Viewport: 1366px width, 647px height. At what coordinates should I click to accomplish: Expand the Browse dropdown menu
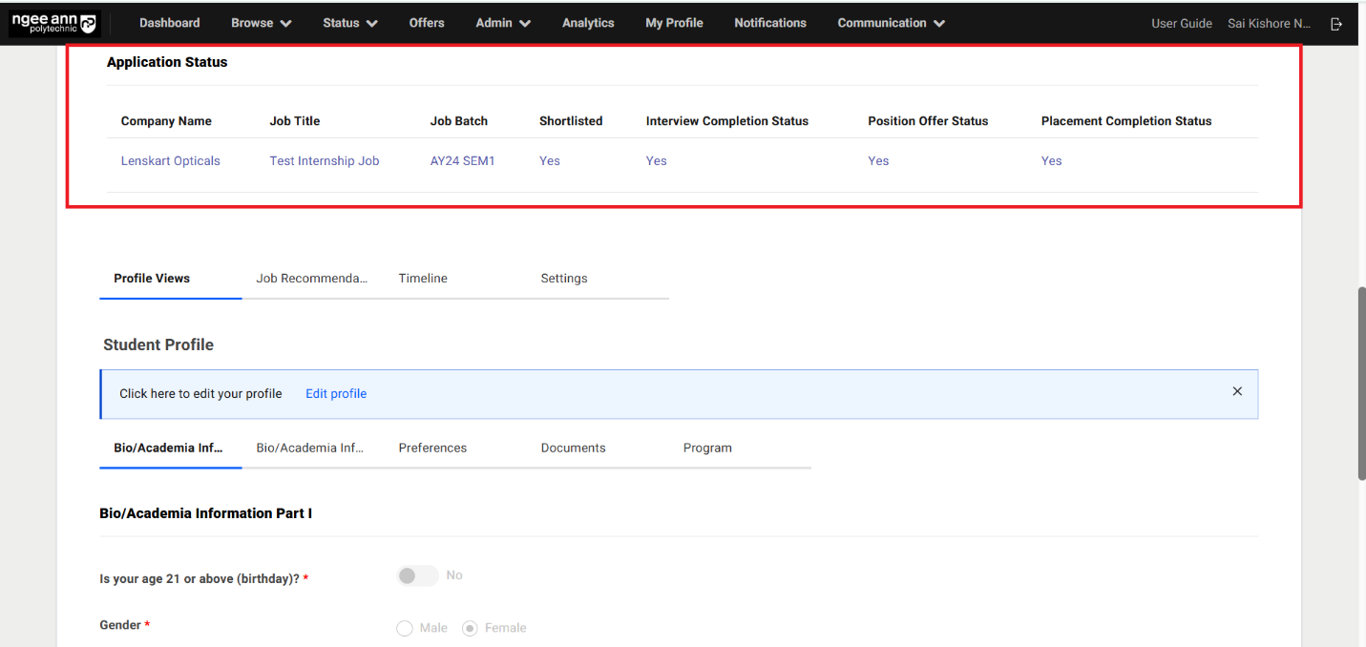pos(261,23)
